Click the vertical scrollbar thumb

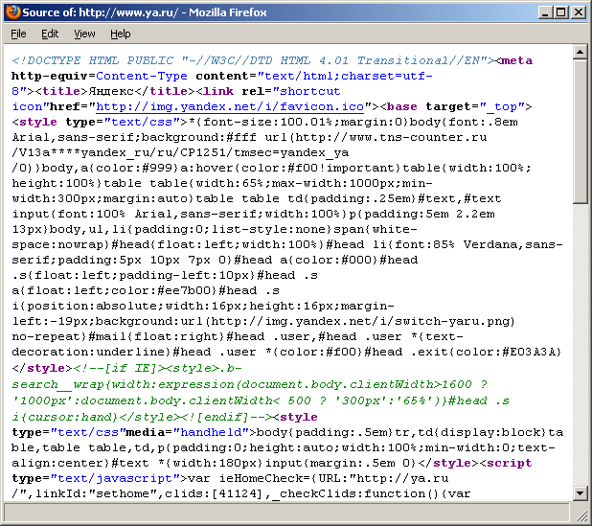pyautogui.click(x=580, y=131)
